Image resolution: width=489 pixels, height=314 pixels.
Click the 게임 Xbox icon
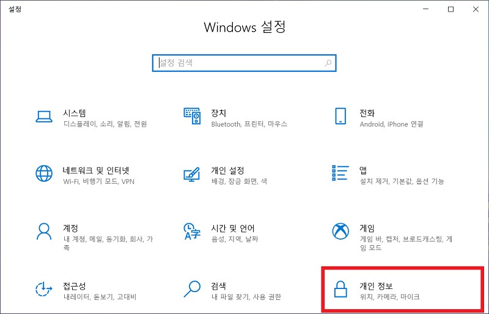[x=340, y=231]
